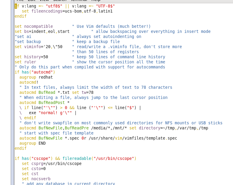Click the 'if has("autocmd")' line
233x185 pixels.
pyautogui.click(x=35, y=72)
